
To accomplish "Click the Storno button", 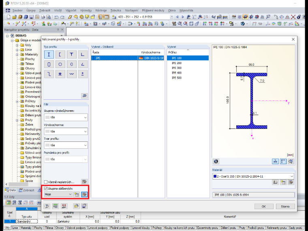I will [285, 206].
